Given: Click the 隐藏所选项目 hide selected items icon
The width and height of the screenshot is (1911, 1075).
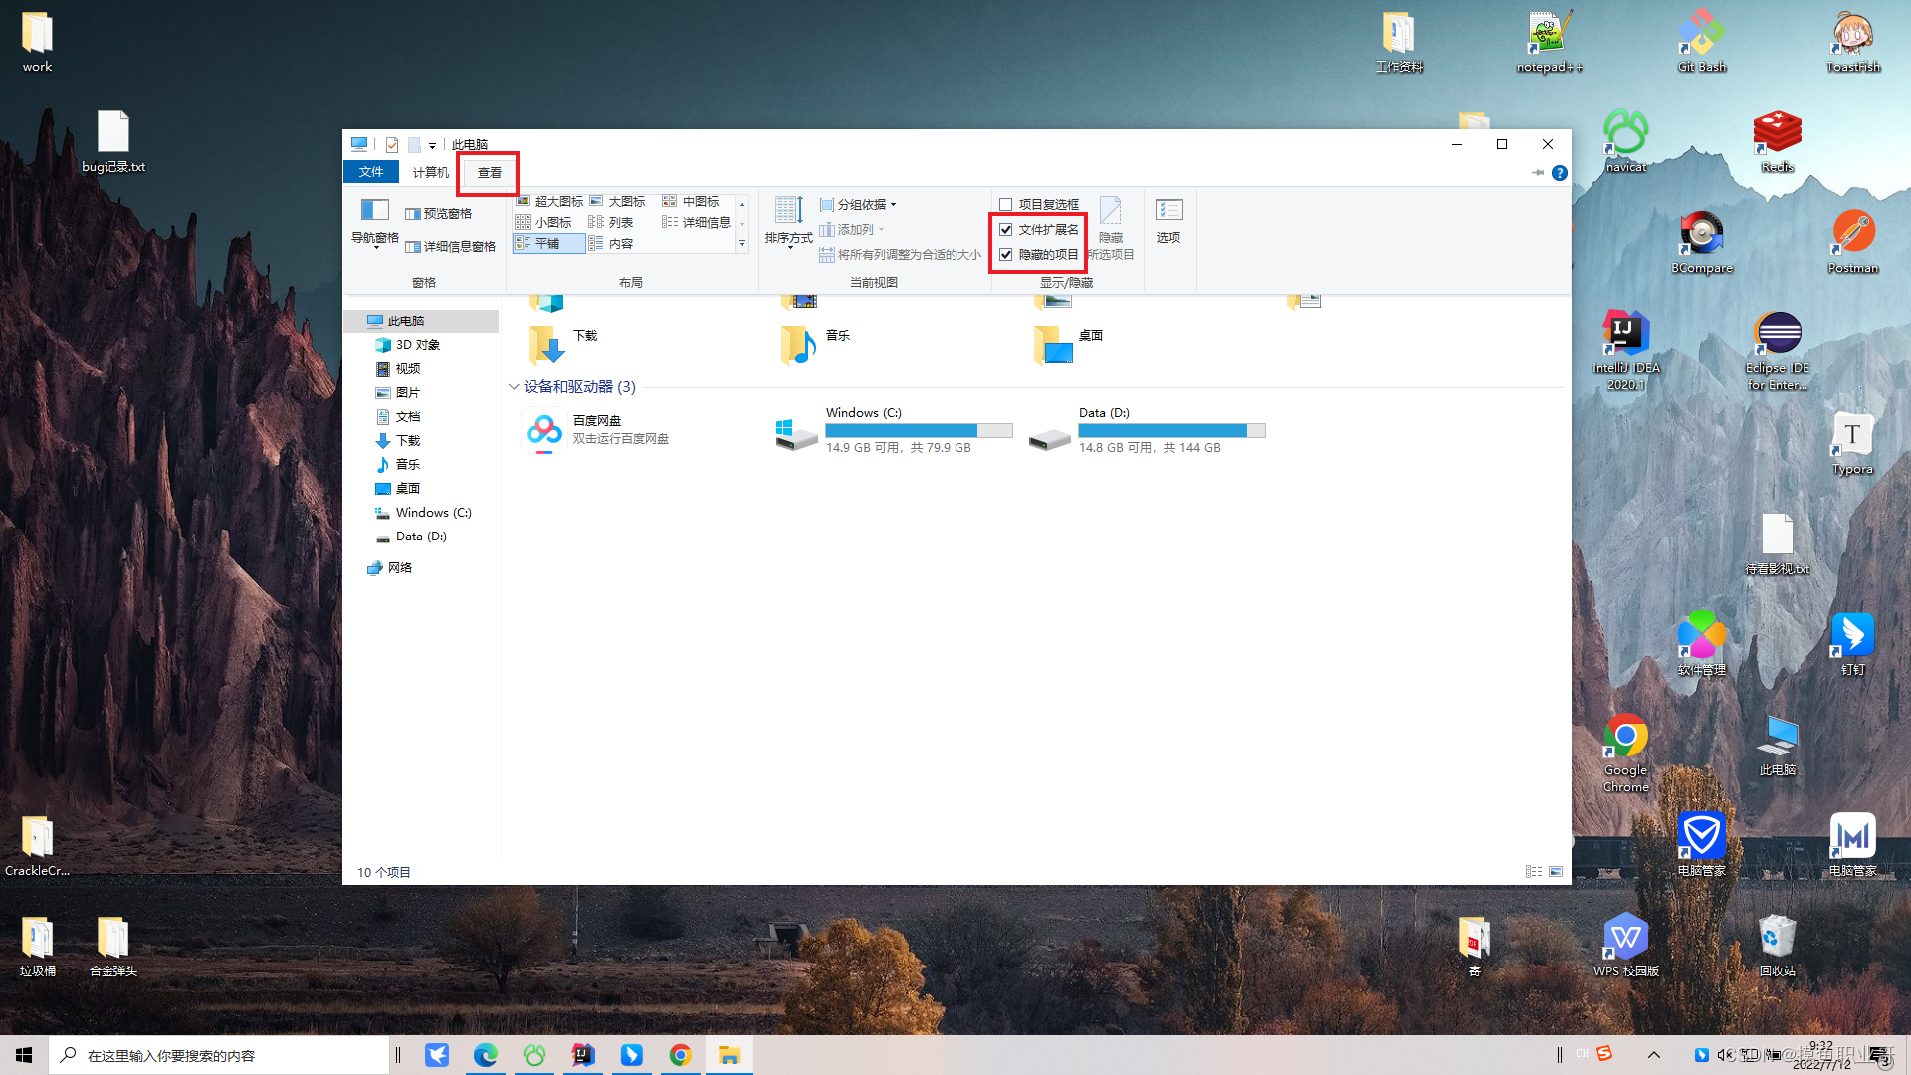Looking at the screenshot, I should (x=1110, y=210).
